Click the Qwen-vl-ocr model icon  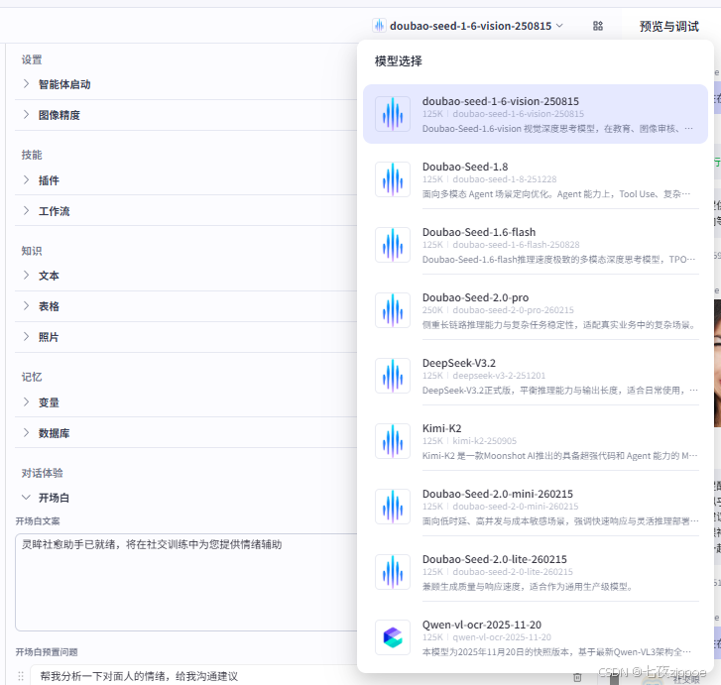click(392, 637)
